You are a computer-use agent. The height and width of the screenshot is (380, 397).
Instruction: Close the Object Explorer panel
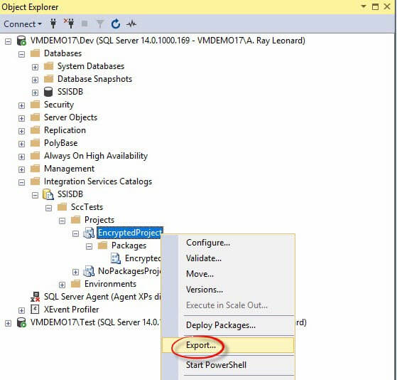tap(387, 6)
